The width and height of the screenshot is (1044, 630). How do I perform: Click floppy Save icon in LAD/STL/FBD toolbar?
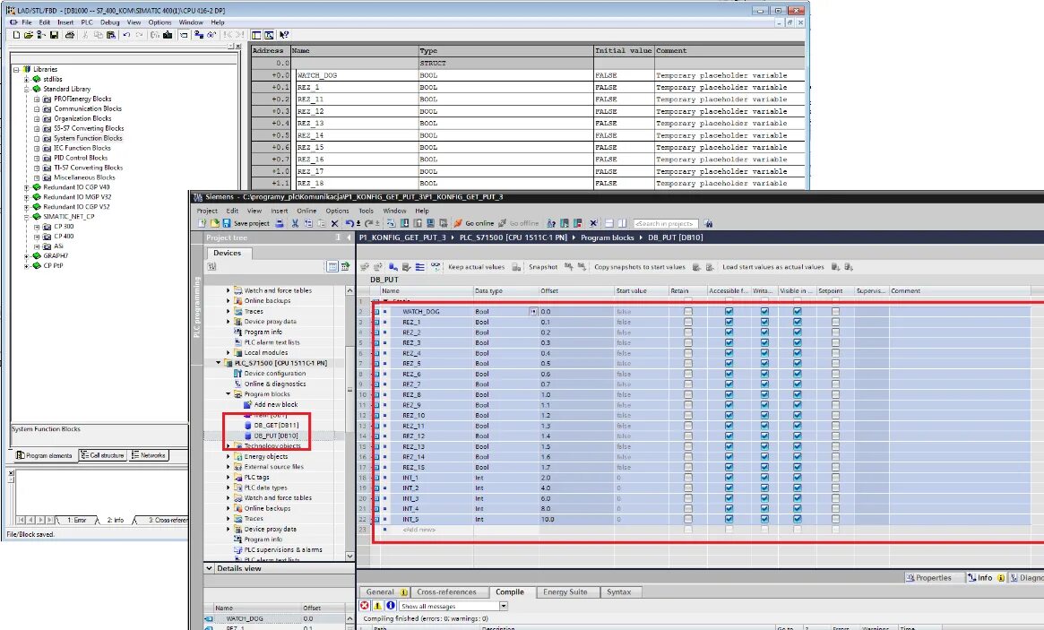tap(54, 35)
